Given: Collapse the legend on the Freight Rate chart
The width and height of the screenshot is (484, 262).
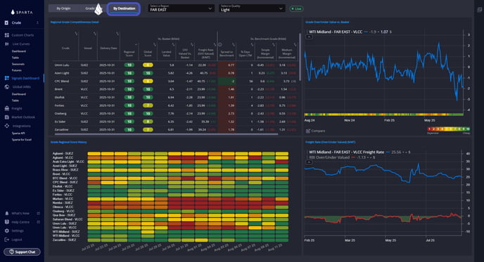Looking at the screenshot, I should click(x=309, y=162).
